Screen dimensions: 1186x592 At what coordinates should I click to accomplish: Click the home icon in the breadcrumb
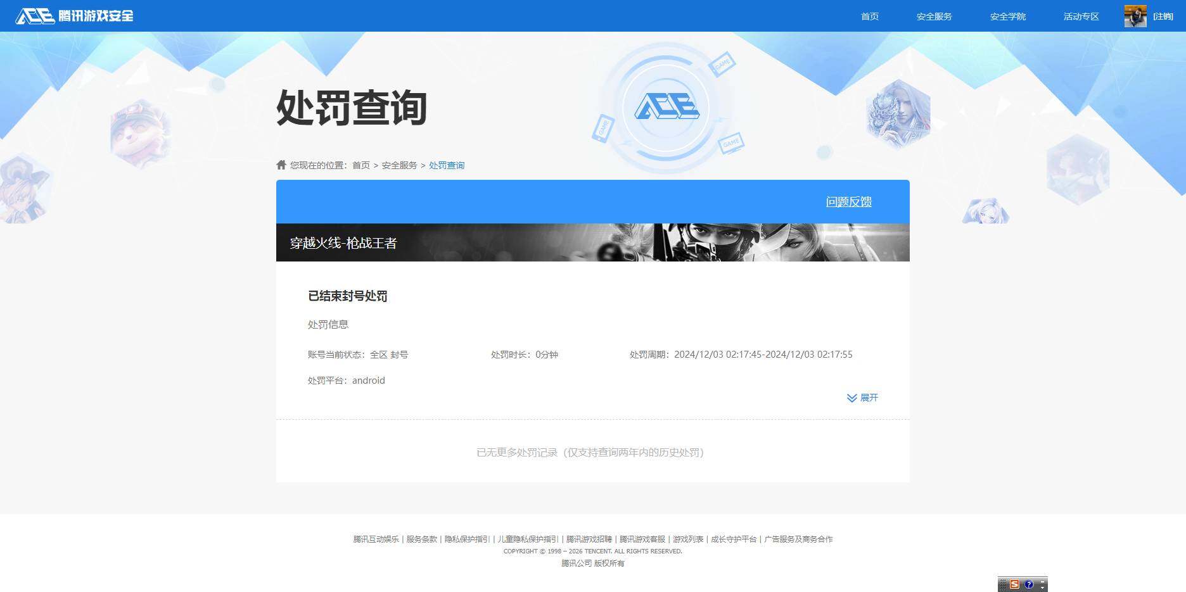point(281,165)
